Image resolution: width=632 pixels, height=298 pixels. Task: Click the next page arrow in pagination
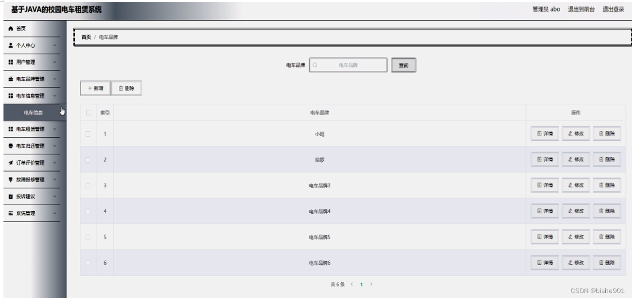371,284
